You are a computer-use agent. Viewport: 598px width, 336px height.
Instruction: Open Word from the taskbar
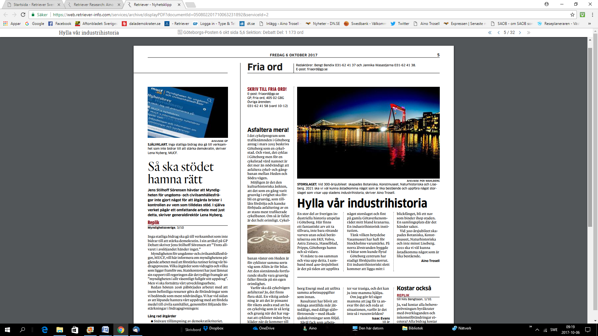tap(105, 330)
